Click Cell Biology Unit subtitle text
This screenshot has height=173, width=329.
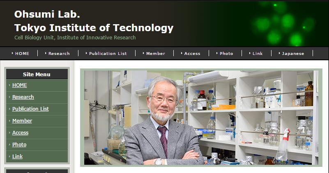pos(75,37)
